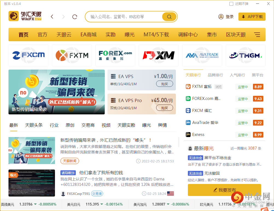Select the 原创 news tab
The width and height of the screenshot is (274, 211).
(70, 125)
